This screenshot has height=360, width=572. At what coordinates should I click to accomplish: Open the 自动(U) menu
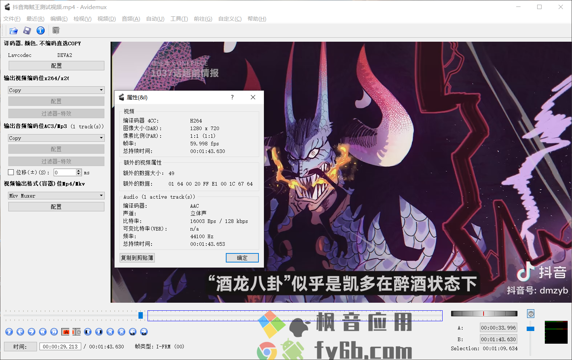tap(155, 18)
